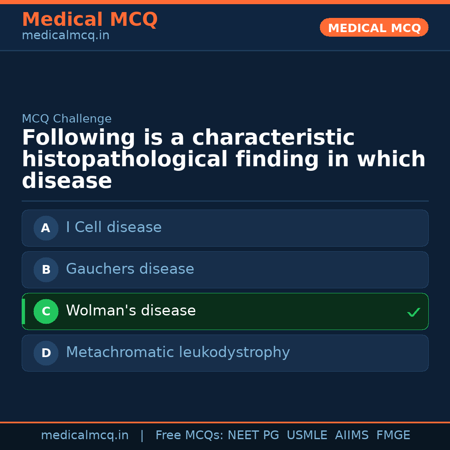Click "FMGE" in the footer
The width and height of the screenshot is (450, 450).
[393, 435]
